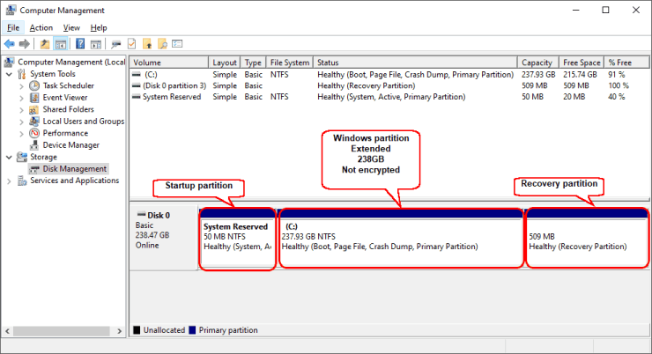Sort by the % Free column header
Image resolution: width=652 pixels, height=354 pixels.
(x=626, y=63)
